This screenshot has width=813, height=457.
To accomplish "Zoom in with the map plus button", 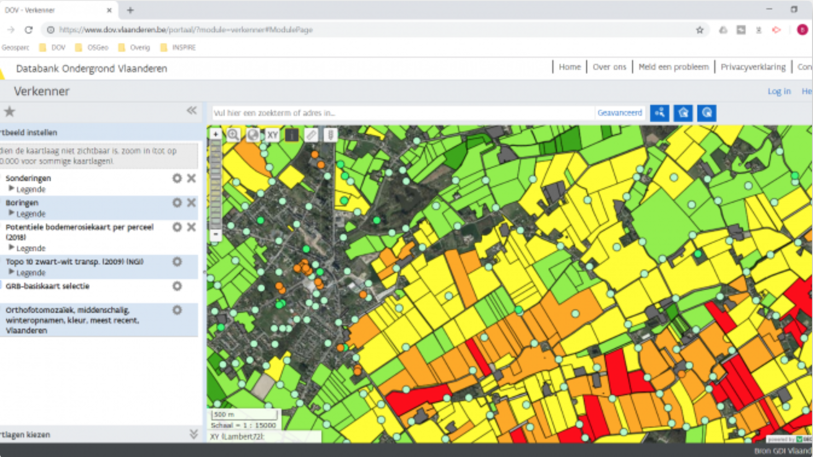I will pos(215,134).
